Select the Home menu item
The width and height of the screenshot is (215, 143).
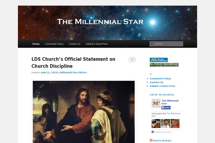pyautogui.click(x=36, y=44)
